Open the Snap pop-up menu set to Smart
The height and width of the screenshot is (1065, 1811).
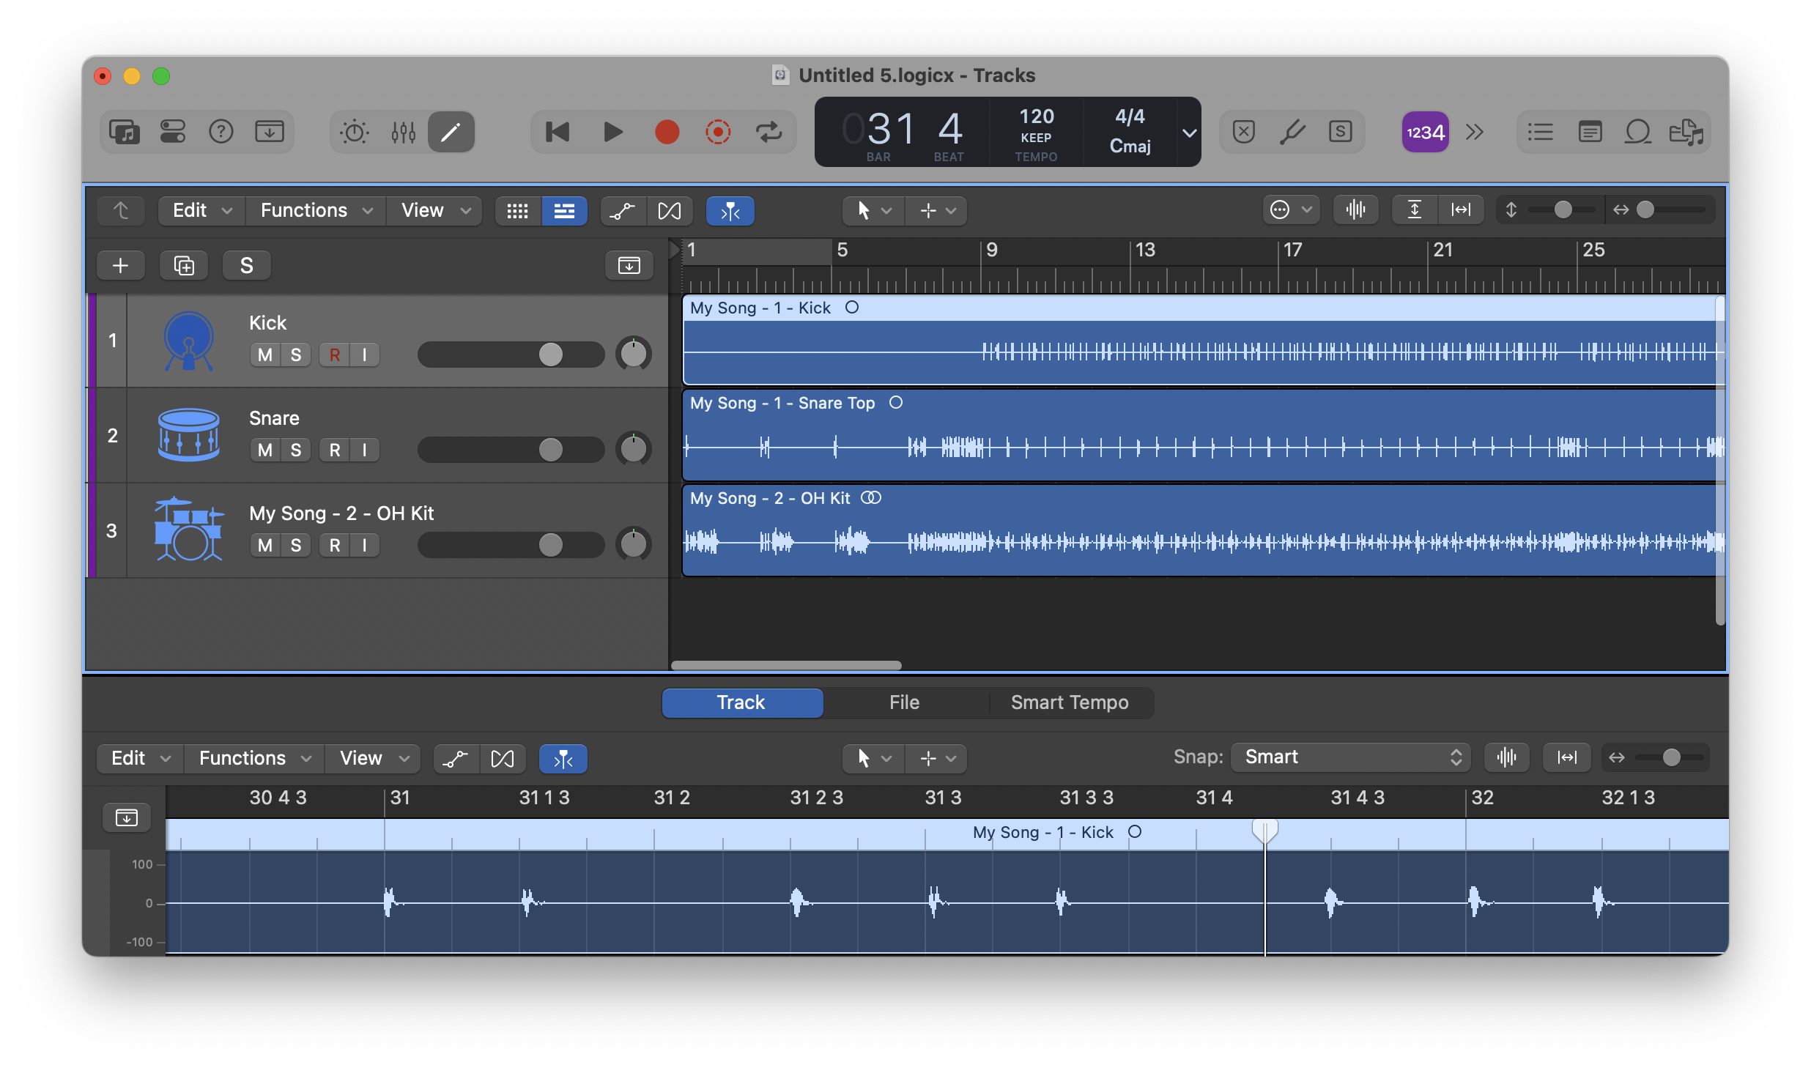click(1352, 757)
